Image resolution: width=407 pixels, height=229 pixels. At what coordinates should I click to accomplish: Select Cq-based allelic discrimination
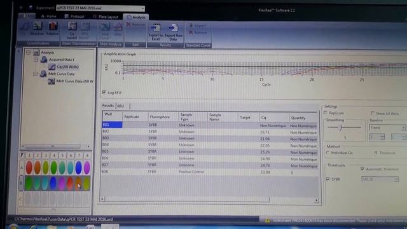(72, 30)
